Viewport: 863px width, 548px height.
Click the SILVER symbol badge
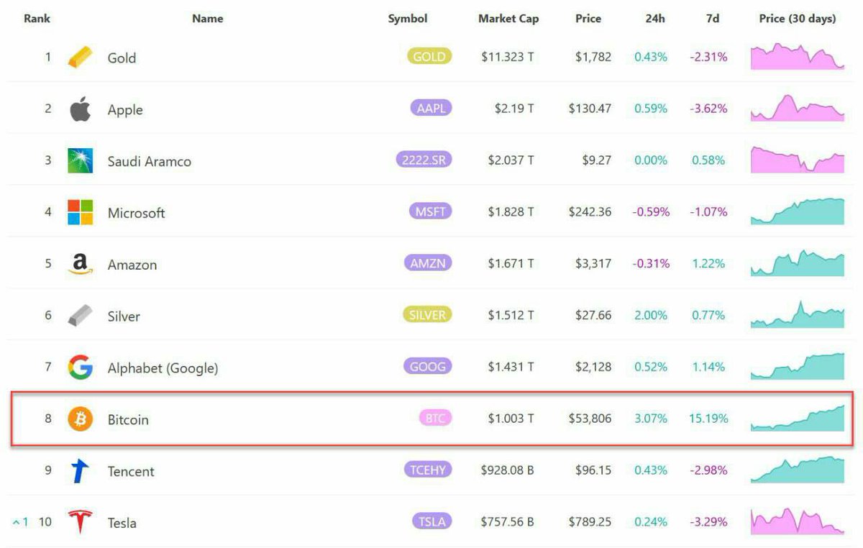pos(427,315)
